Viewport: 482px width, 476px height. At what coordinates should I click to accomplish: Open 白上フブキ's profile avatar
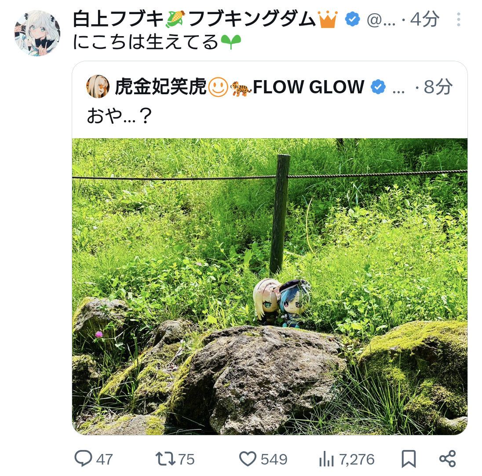[x=37, y=33]
